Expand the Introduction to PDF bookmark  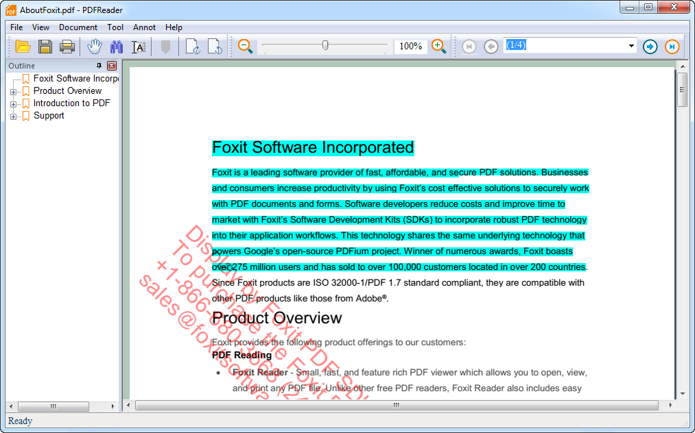click(14, 104)
